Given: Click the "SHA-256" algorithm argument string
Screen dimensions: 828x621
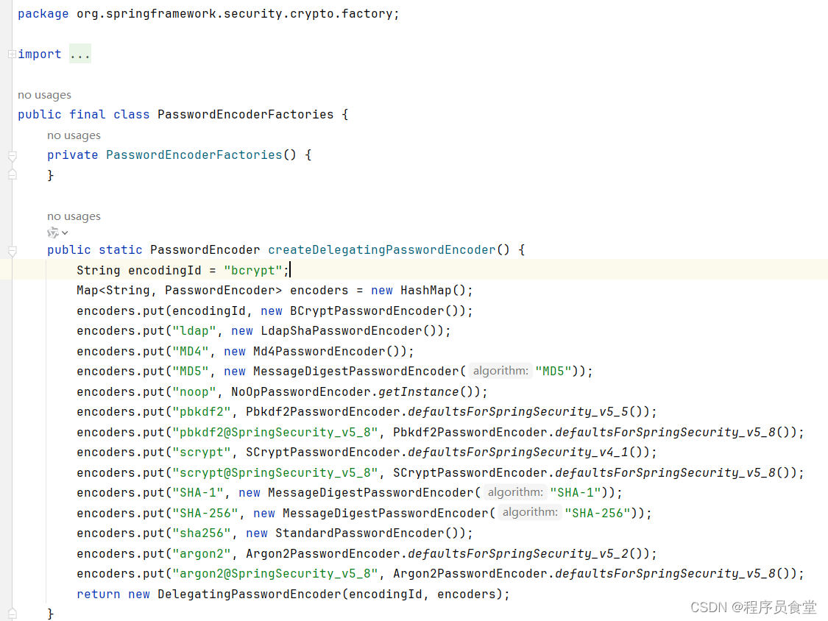Looking at the screenshot, I should coord(598,514).
